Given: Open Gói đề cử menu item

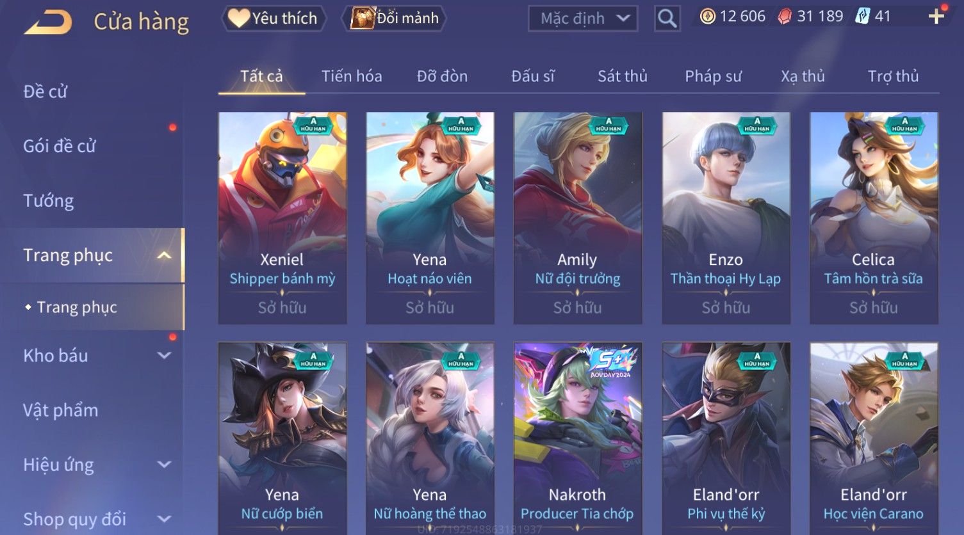Looking at the screenshot, I should click(x=60, y=146).
